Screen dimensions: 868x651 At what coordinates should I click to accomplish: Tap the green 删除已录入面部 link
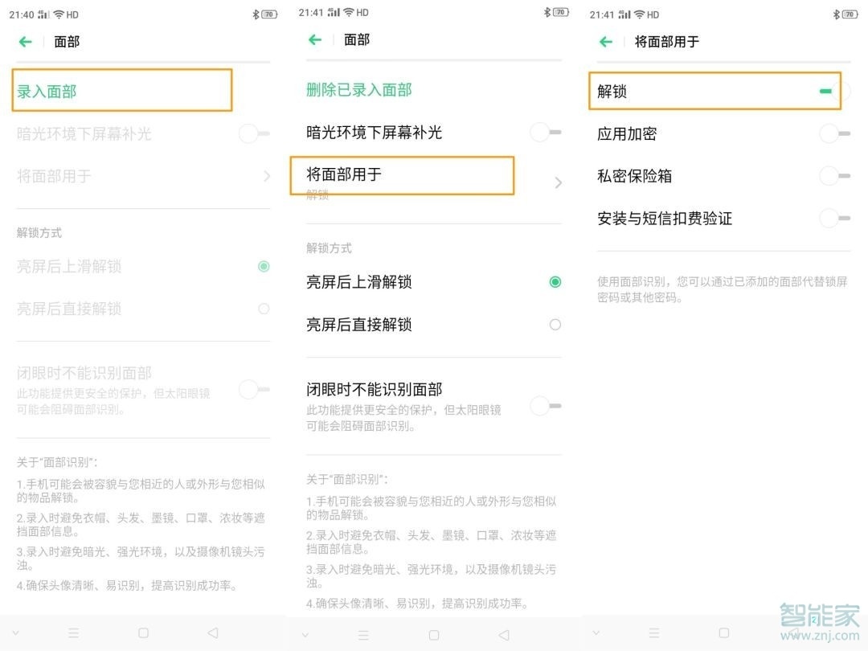[x=358, y=89]
